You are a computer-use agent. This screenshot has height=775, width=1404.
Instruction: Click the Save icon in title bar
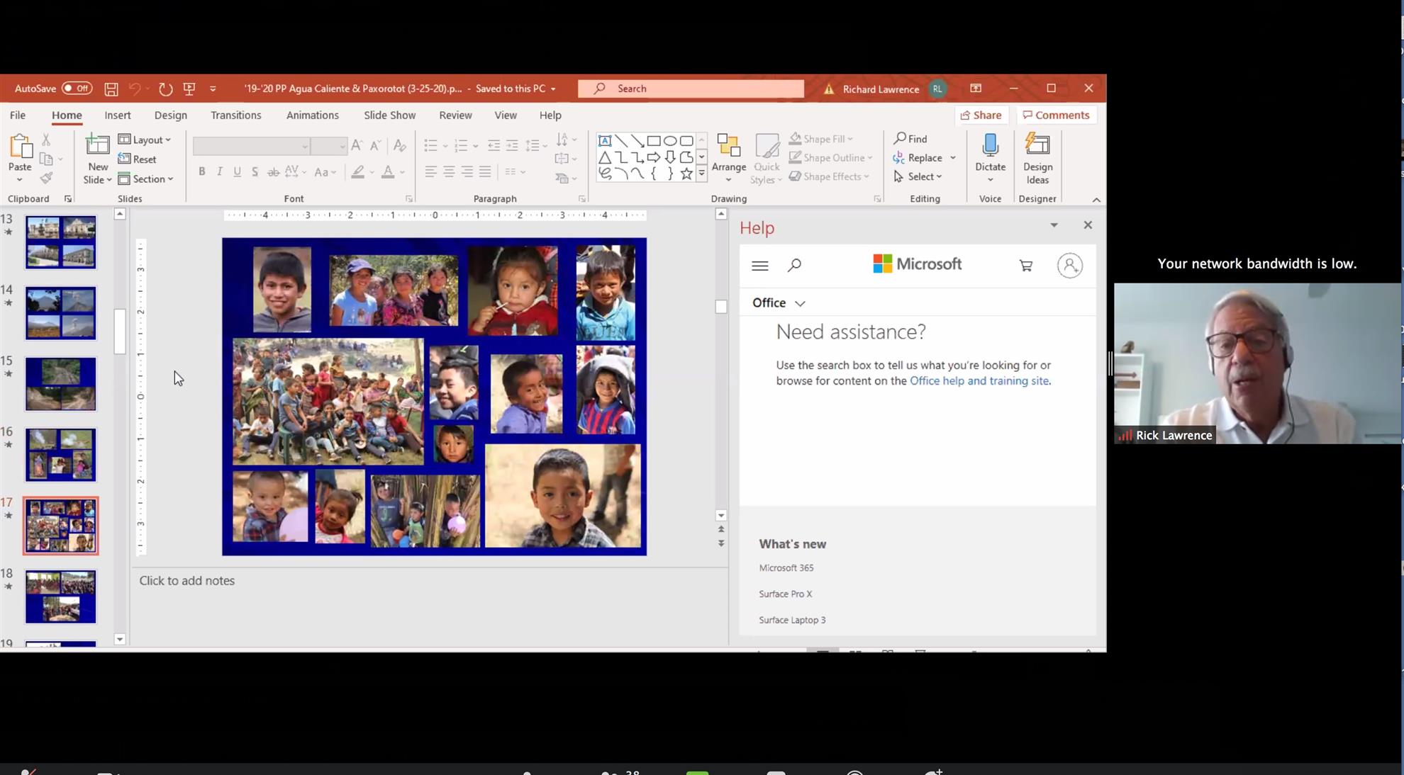point(111,89)
